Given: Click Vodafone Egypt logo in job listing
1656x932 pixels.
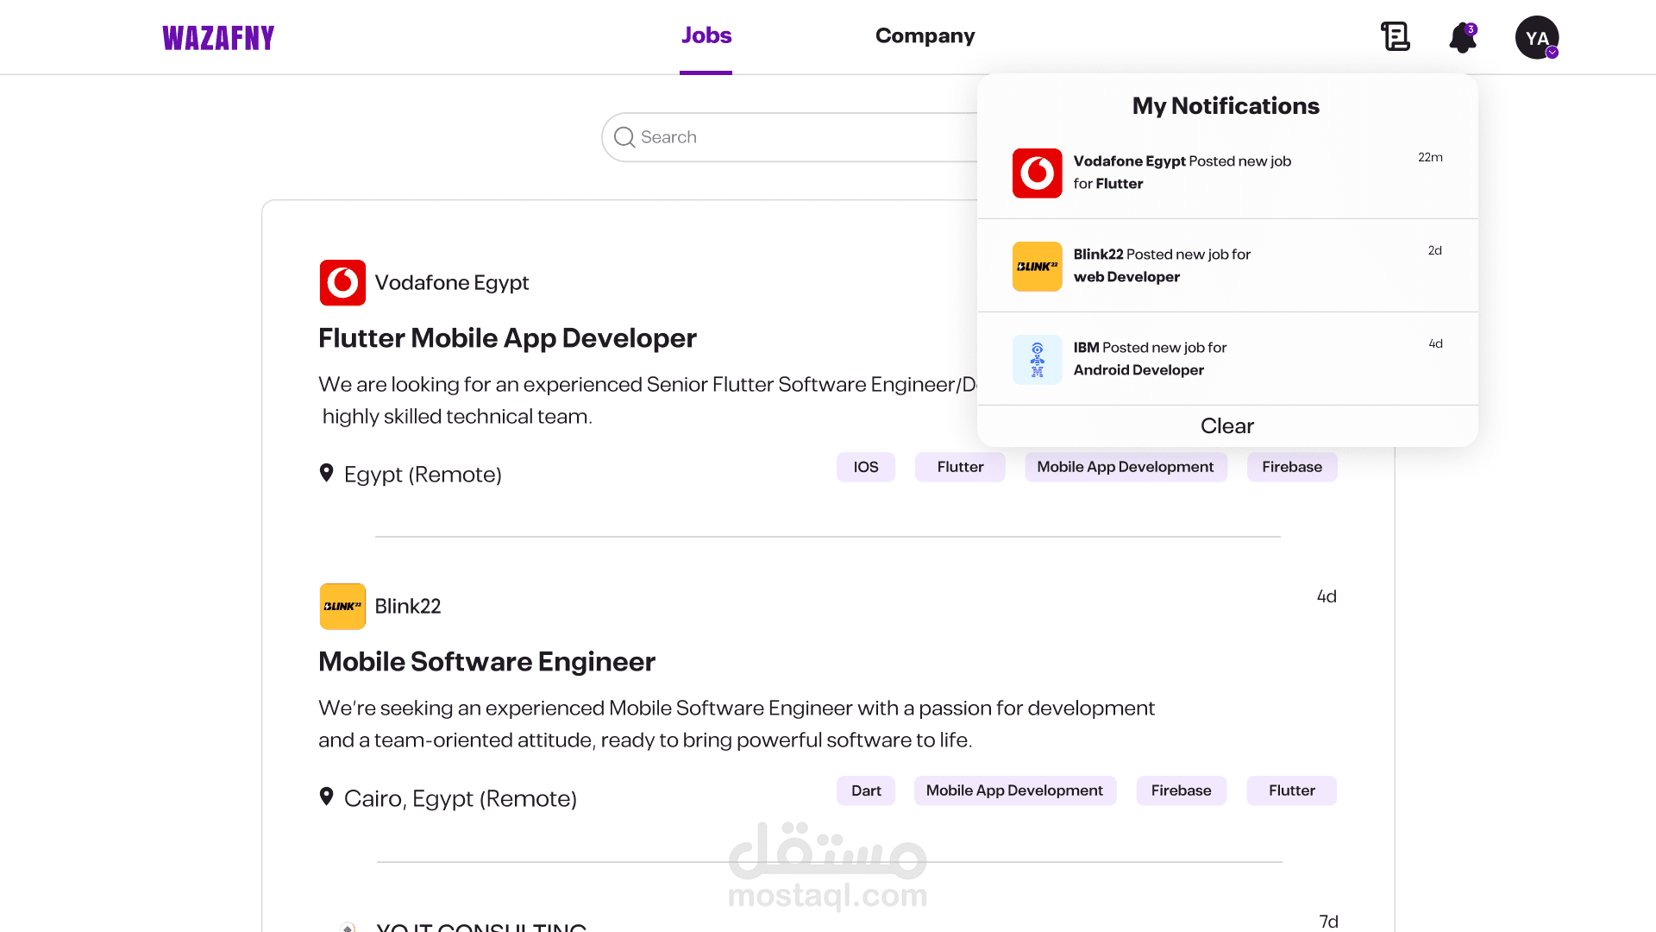Looking at the screenshot, I should tap(342, 283).
